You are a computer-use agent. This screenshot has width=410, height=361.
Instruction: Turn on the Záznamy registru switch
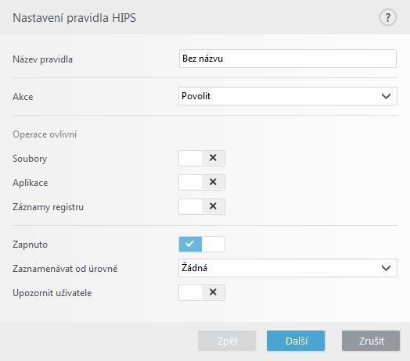coord(202,206)
